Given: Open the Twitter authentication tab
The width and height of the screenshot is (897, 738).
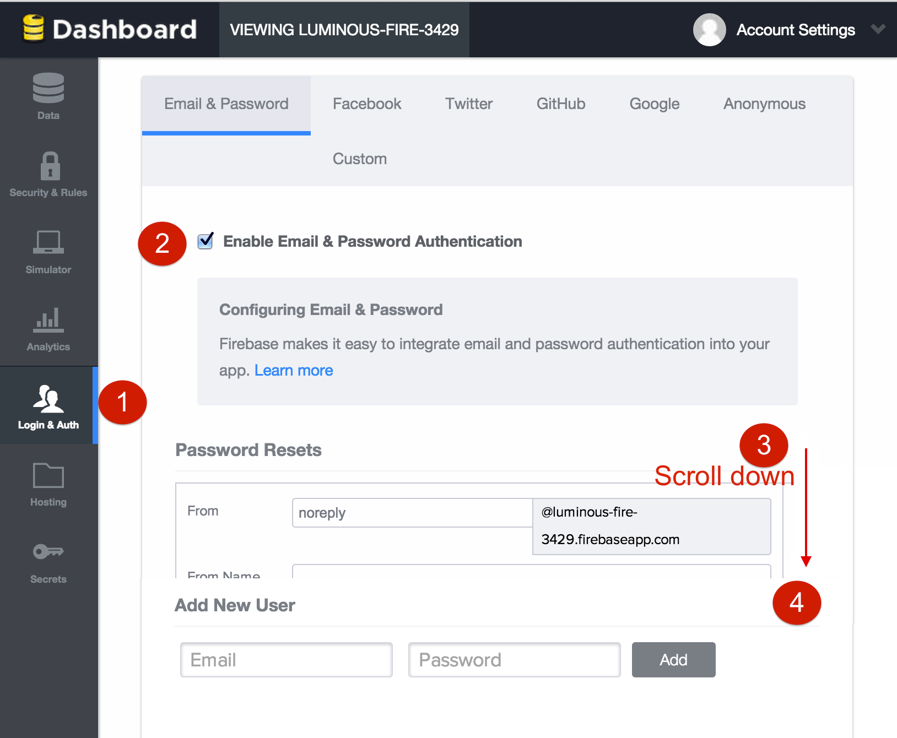Looking at the screenshot, I should tap(468, 104).
